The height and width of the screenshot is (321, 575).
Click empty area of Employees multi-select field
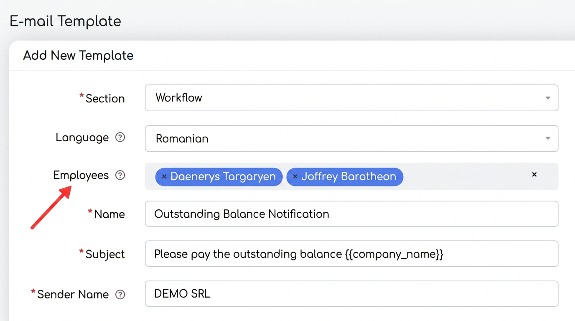[x=464, y=176]
